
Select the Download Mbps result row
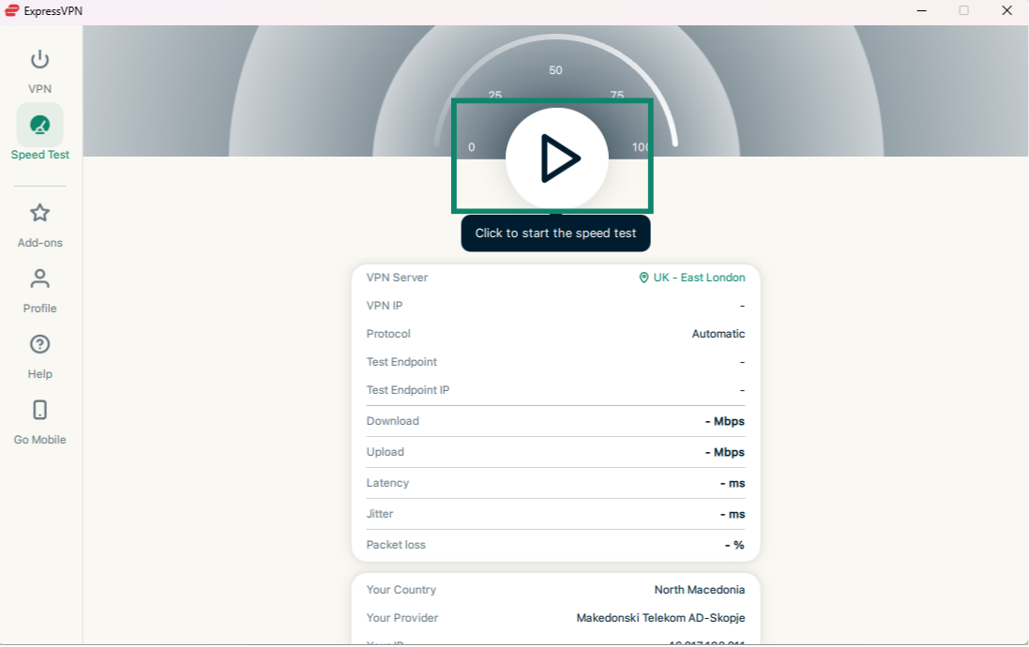[x=555, y=421]
